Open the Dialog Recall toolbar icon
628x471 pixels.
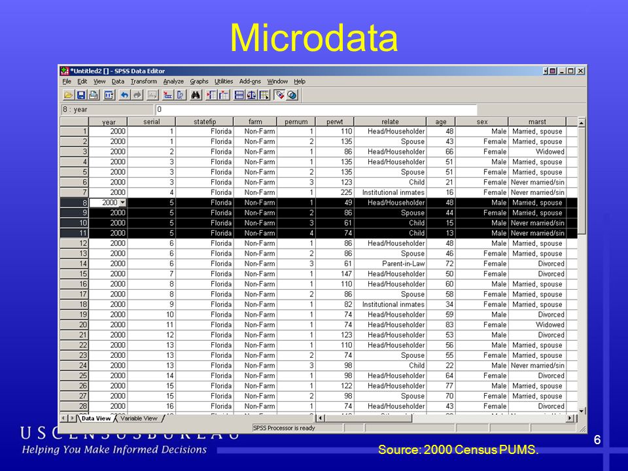coord(109,95)
